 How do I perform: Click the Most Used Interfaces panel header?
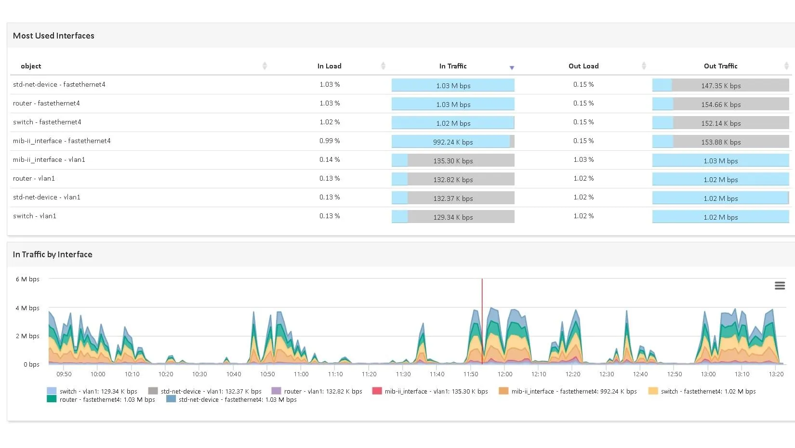(x=53, y=35)
